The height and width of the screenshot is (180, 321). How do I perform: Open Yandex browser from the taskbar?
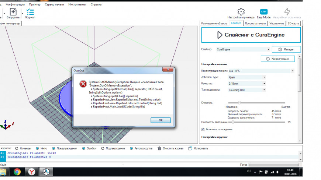click(31, 172)
